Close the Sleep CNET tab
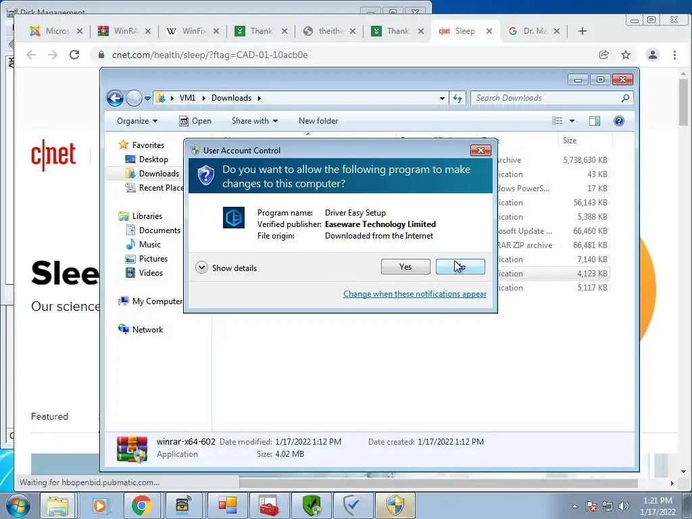This screenshot has height=519, width=692. (x=489, y=31)
